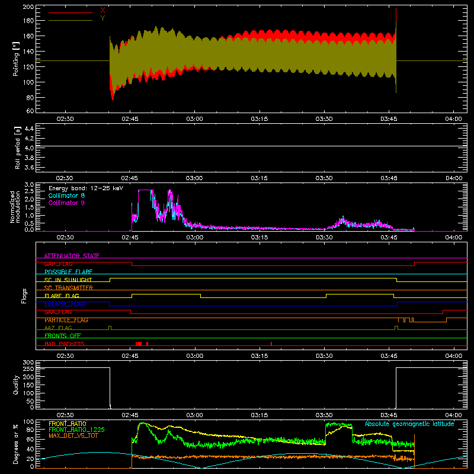This screenshot has width=474, height=474.
Task: Click the POSSIBLE_FLARE flag label
Action: [68, 272]
